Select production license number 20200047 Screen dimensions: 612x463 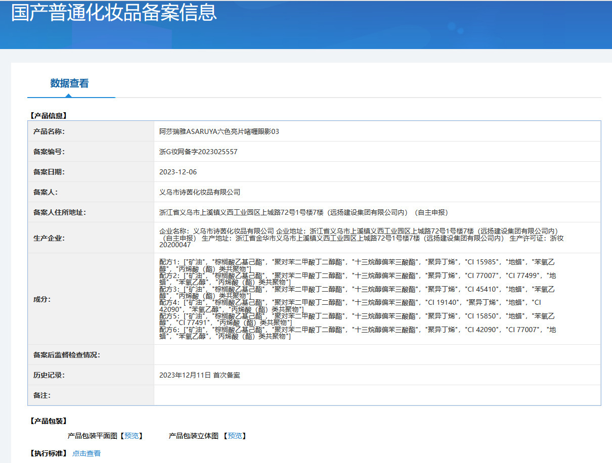(x=175, y=245)
